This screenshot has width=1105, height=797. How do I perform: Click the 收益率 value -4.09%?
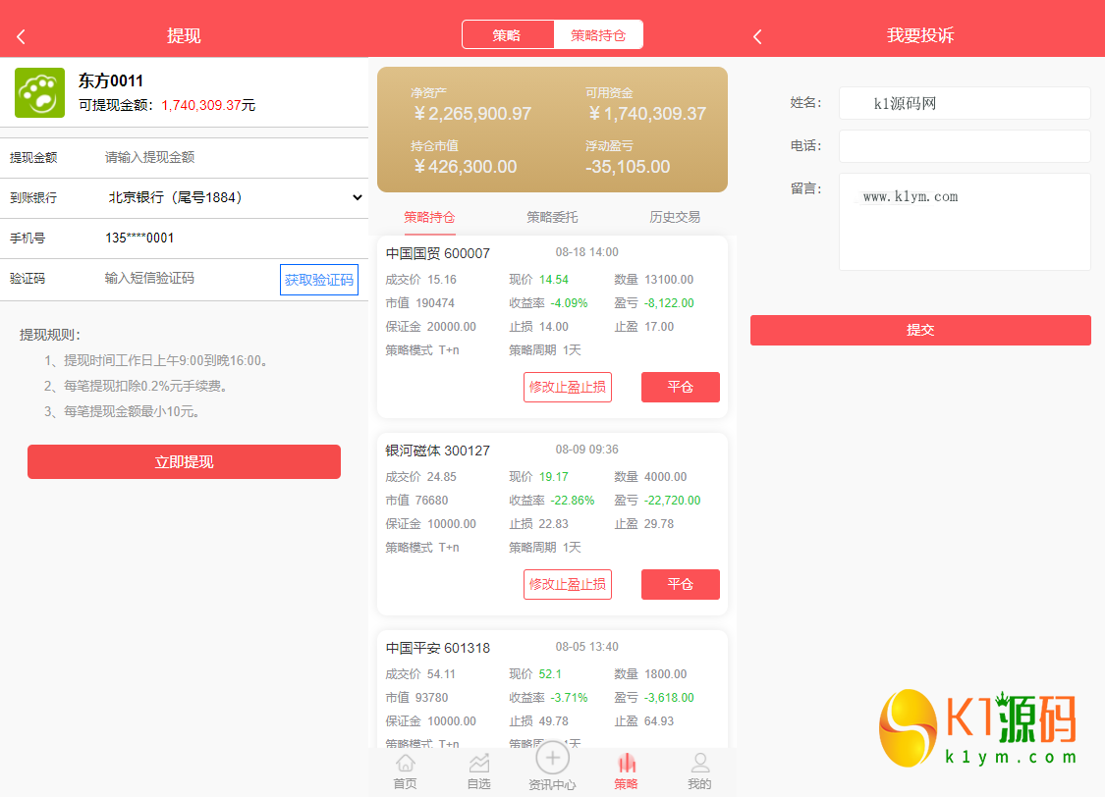(x=569, y=303)
